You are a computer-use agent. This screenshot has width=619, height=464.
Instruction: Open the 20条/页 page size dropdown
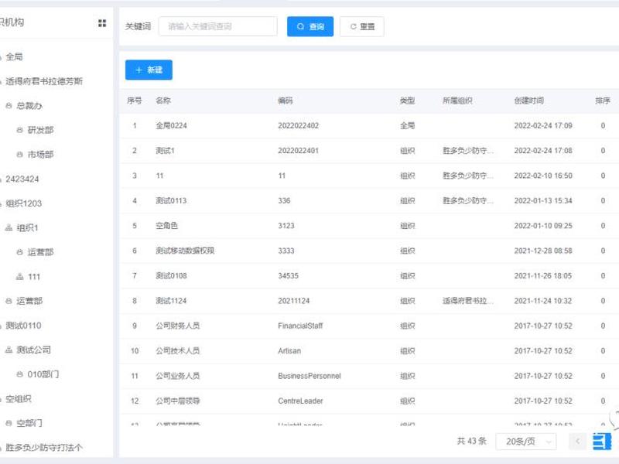coord(526,442)
